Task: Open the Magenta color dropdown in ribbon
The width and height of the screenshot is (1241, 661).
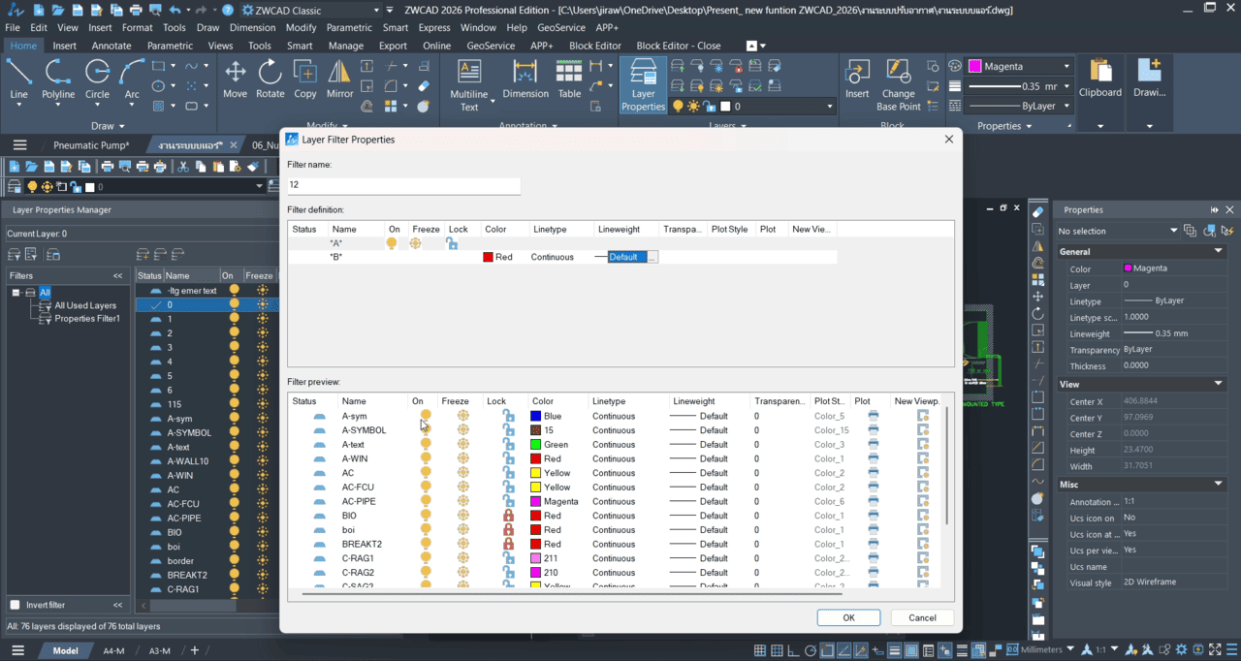Action: 1066,67
